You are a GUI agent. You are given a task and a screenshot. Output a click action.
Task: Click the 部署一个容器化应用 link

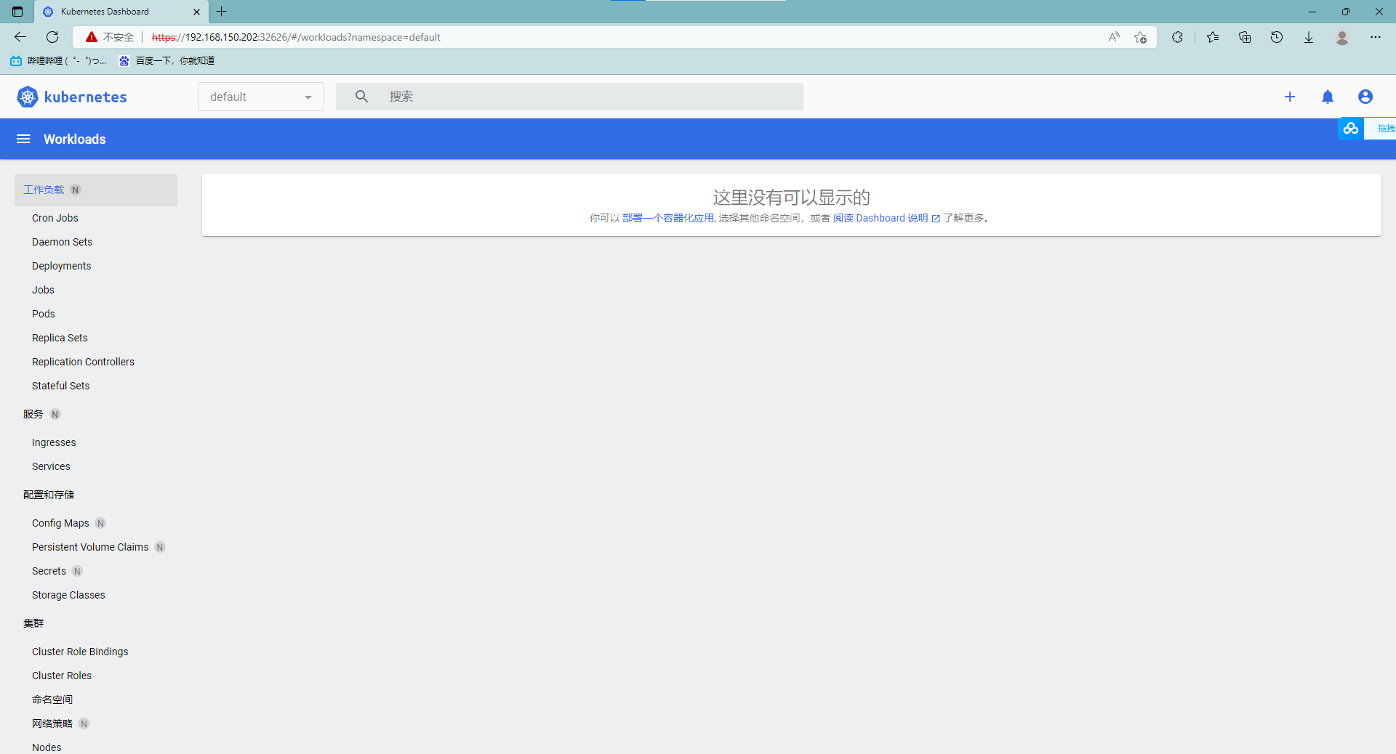point(667,218)
